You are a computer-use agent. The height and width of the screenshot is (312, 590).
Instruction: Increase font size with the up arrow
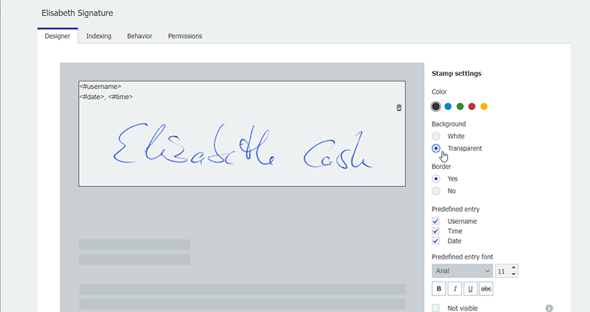point(513,268)
